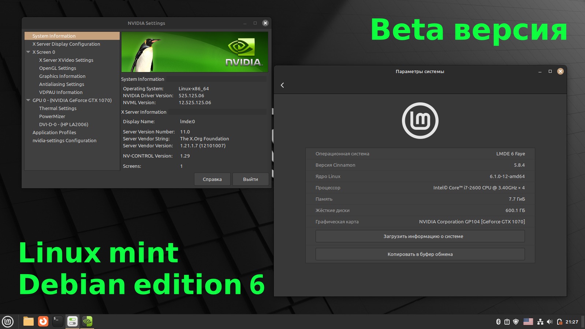Select DVI-D-0 HP LA2006 display entry
This screenshot has width=585, height=329.
tap(64, 124)
